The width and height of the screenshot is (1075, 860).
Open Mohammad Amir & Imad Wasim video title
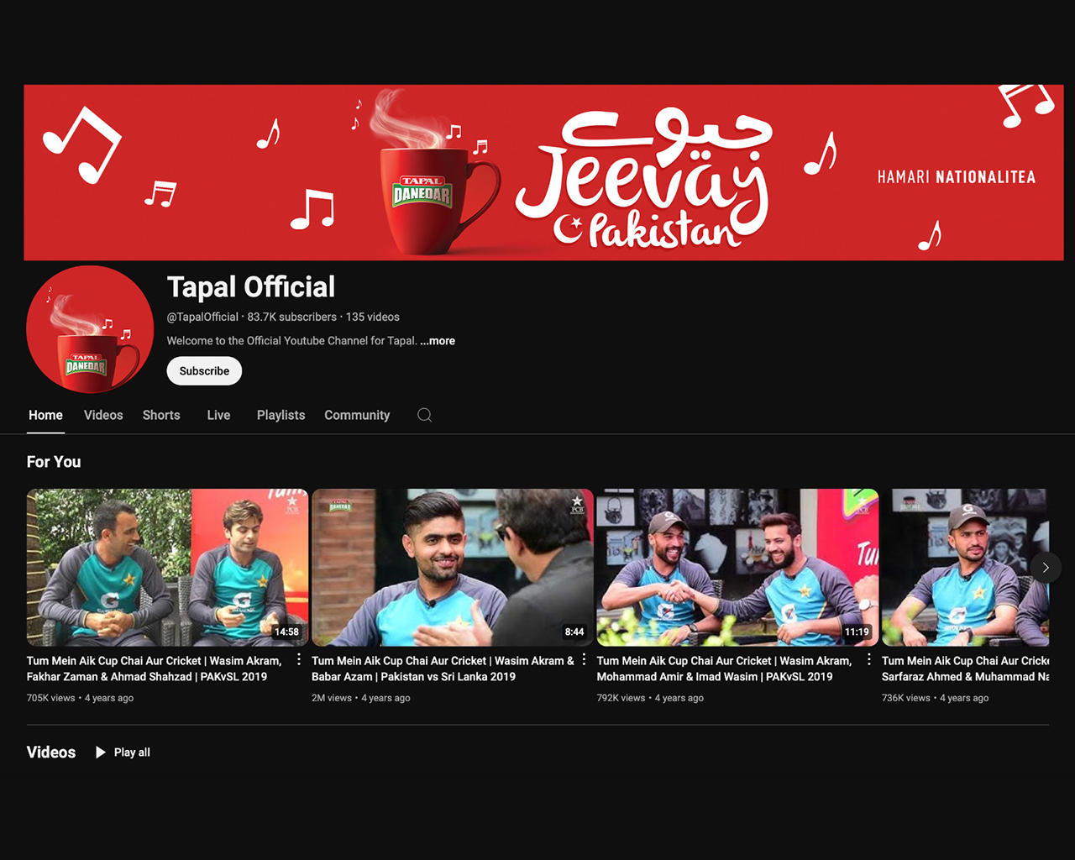[x=723, y=669]
